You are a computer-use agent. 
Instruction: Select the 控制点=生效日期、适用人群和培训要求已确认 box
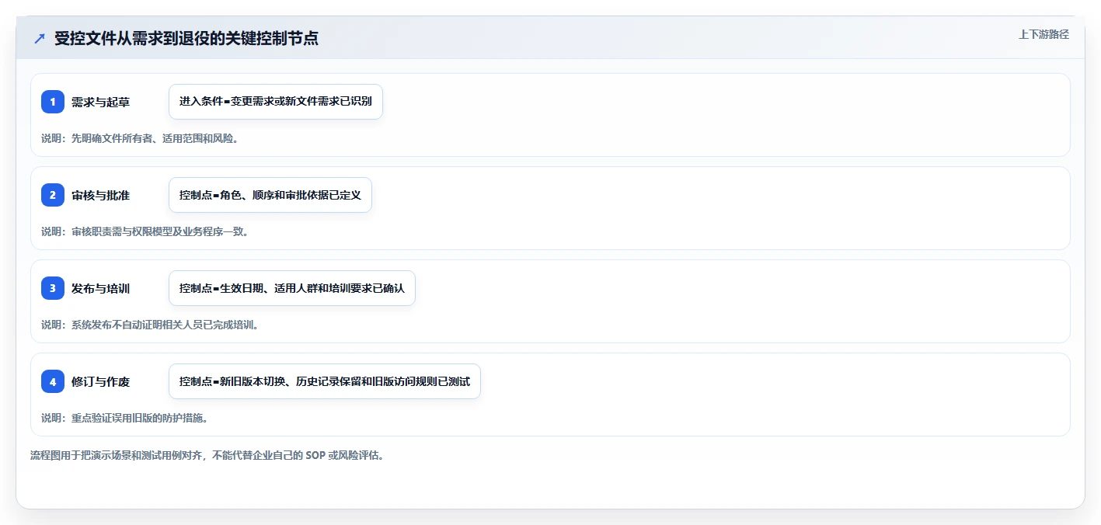pyautogui.click(x=292, y=288)
